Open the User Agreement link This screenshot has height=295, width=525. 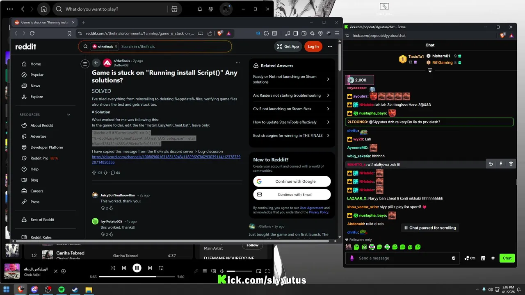[311, 208]
